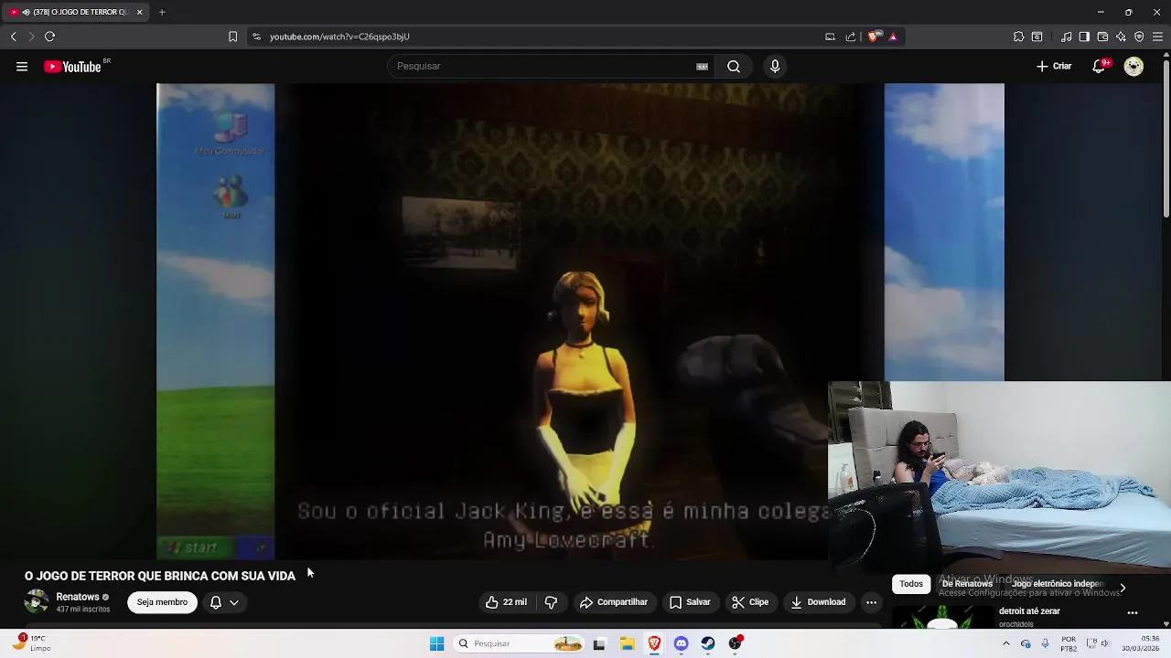Show more filter chips with right arrow
This screenshot has height=658, width=1171.
tap(1123, 588)
